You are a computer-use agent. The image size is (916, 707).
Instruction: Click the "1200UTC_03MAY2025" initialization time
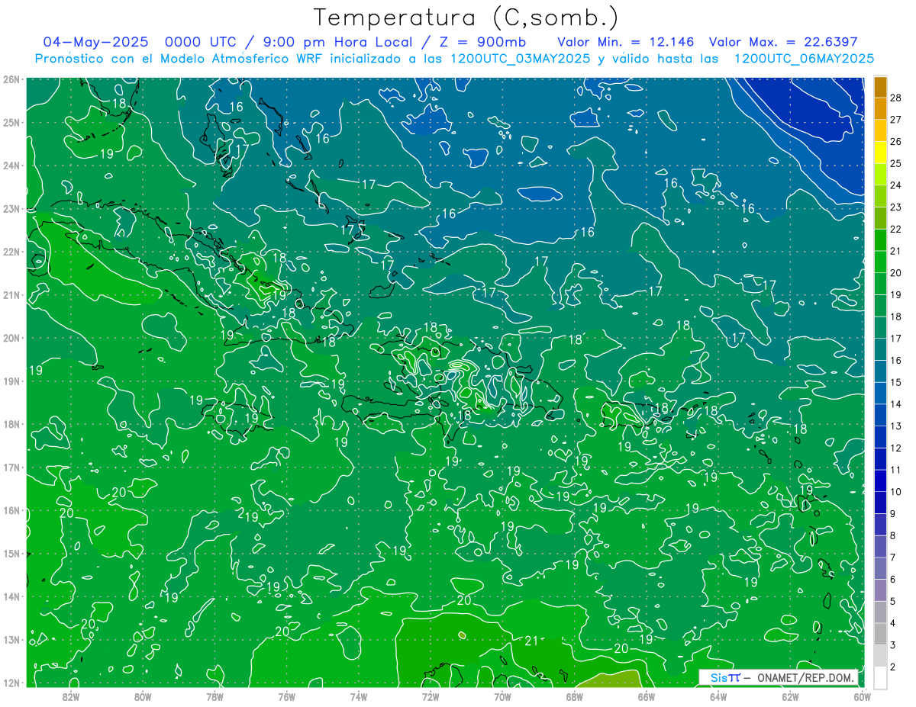521,59
